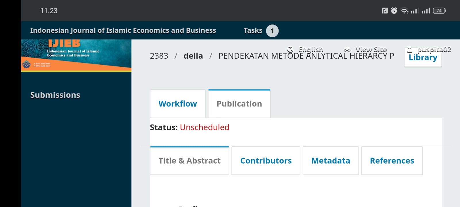Tap the battery indicator showing 74

coord(439,11)
